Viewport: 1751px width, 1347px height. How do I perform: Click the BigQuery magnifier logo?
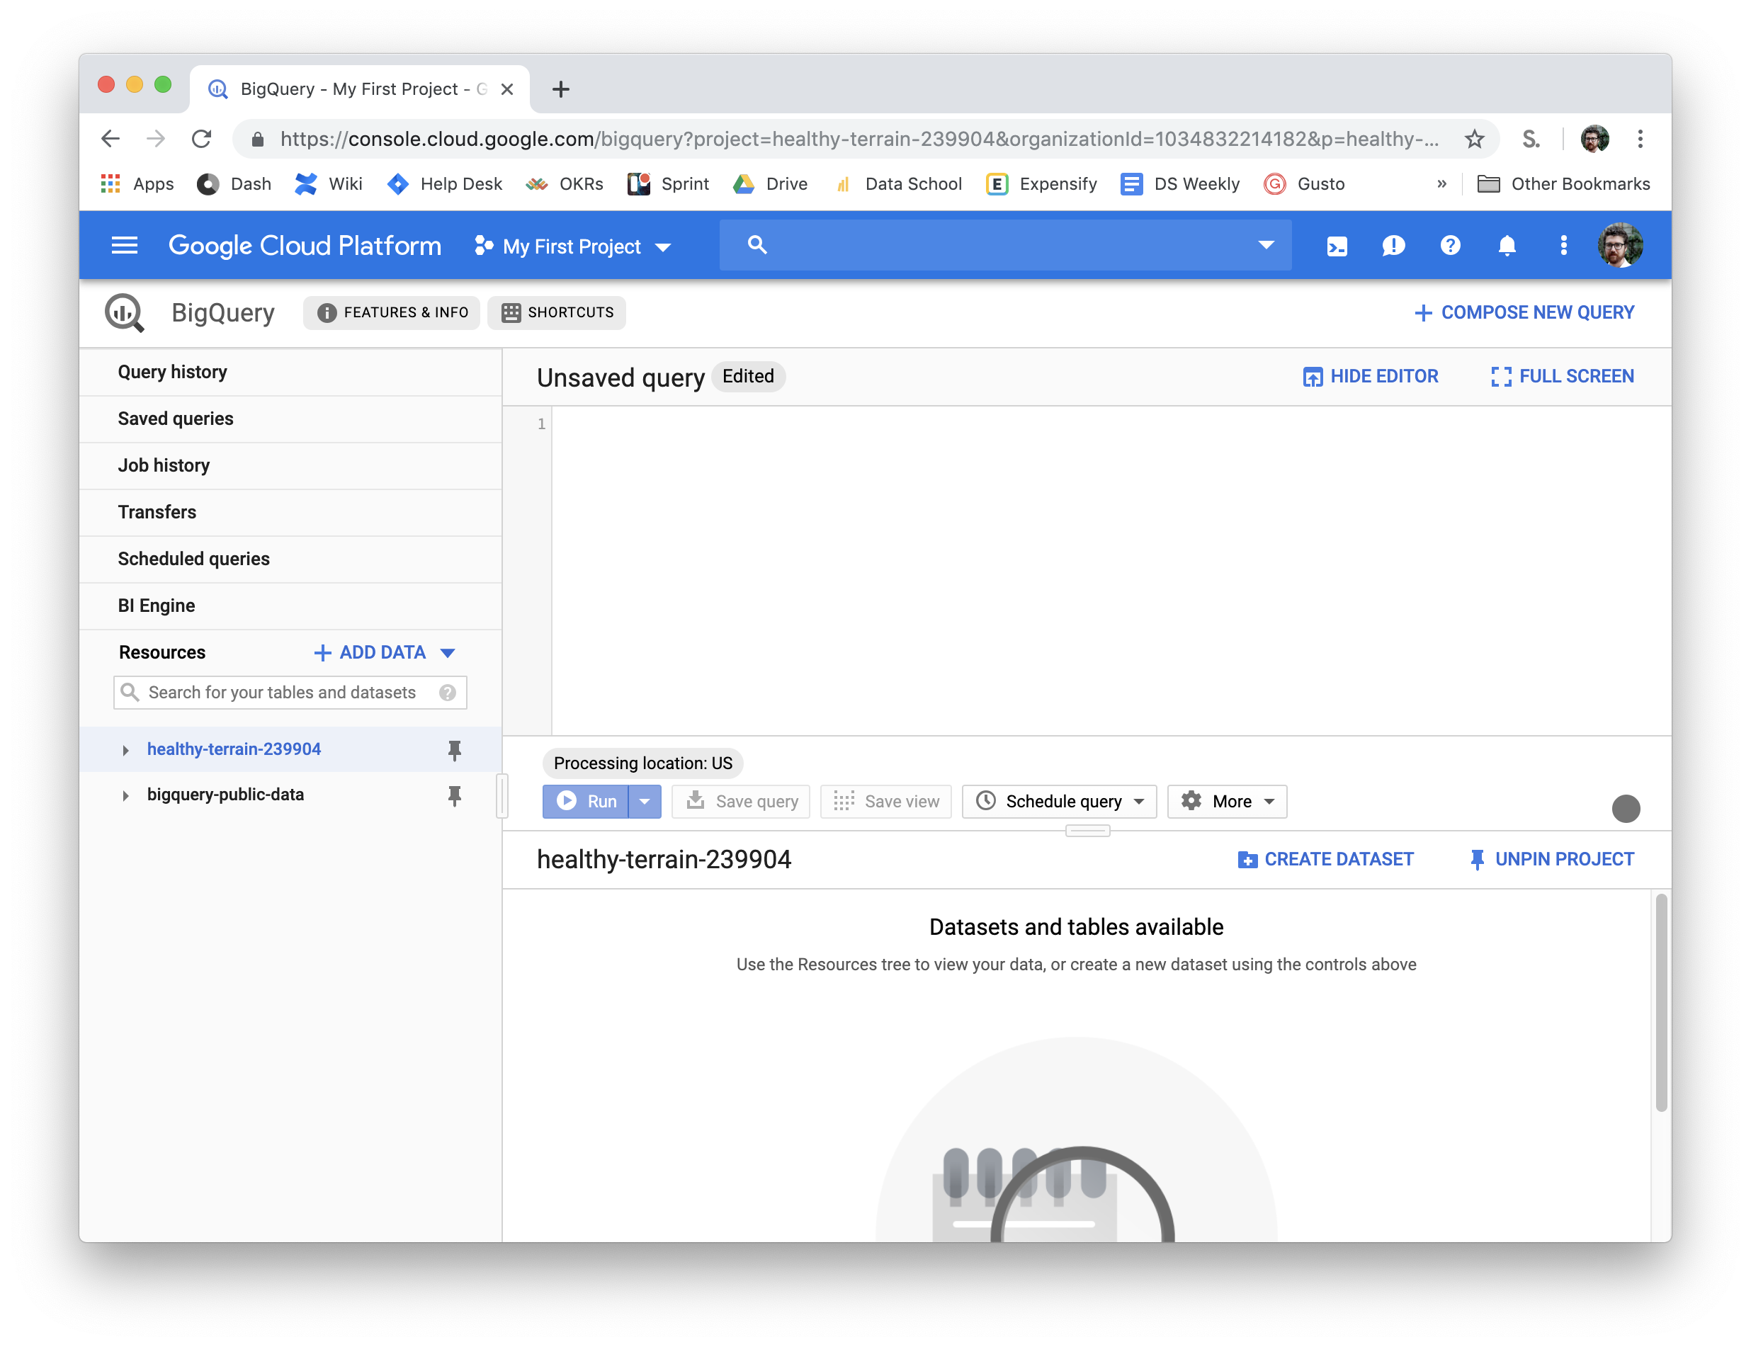pos(124,313)
